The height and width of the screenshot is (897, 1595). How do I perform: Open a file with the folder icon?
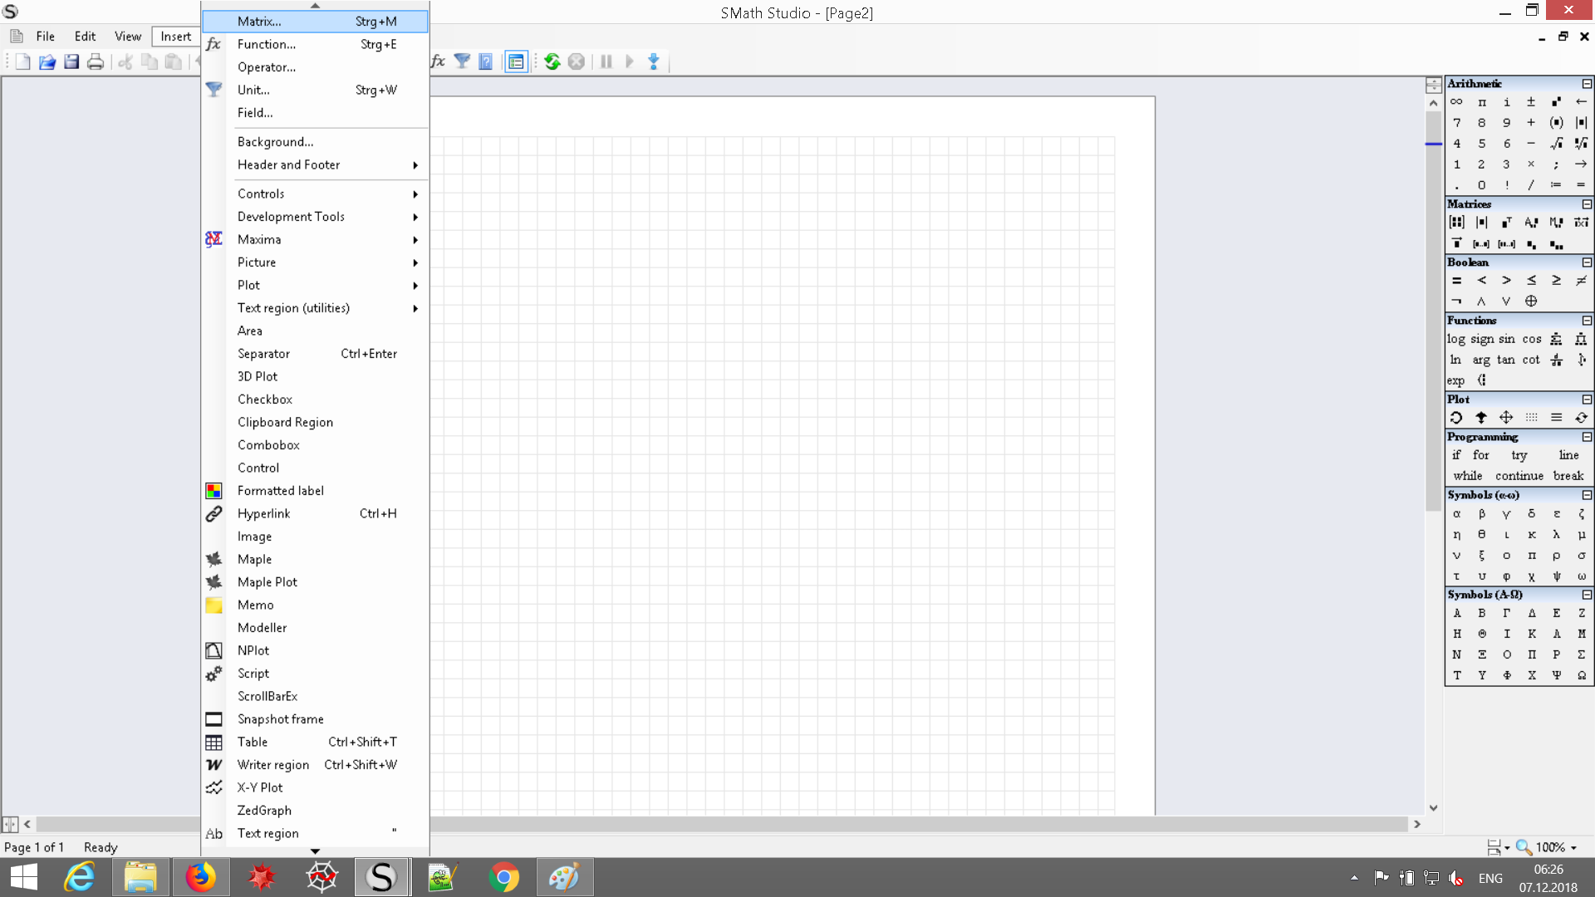(x=47, y=61)
